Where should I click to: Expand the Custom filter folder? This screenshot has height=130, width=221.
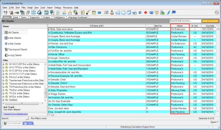click(x=3, y=100)
